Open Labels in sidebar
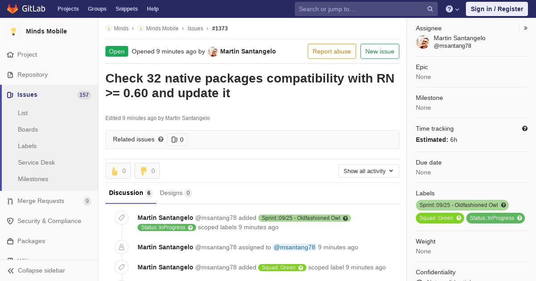This screenshot has width=536, height=281. [x=27, y=146]
